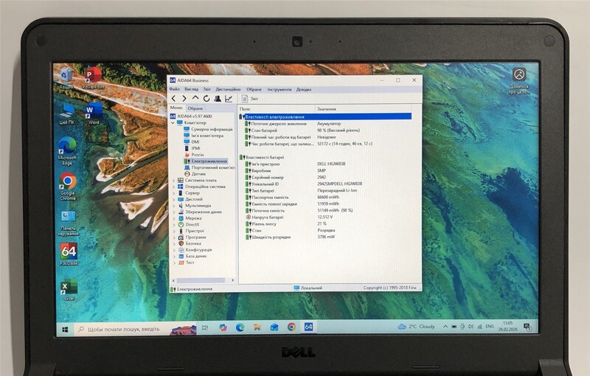Click the База даних tree icon
Screen dimensions: 590x376
181,257
